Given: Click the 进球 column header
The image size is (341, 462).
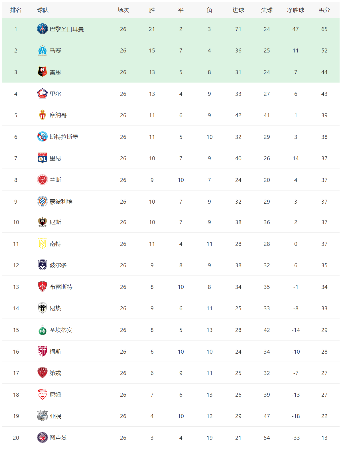Looking at the screenshot, I should point(238,10).
